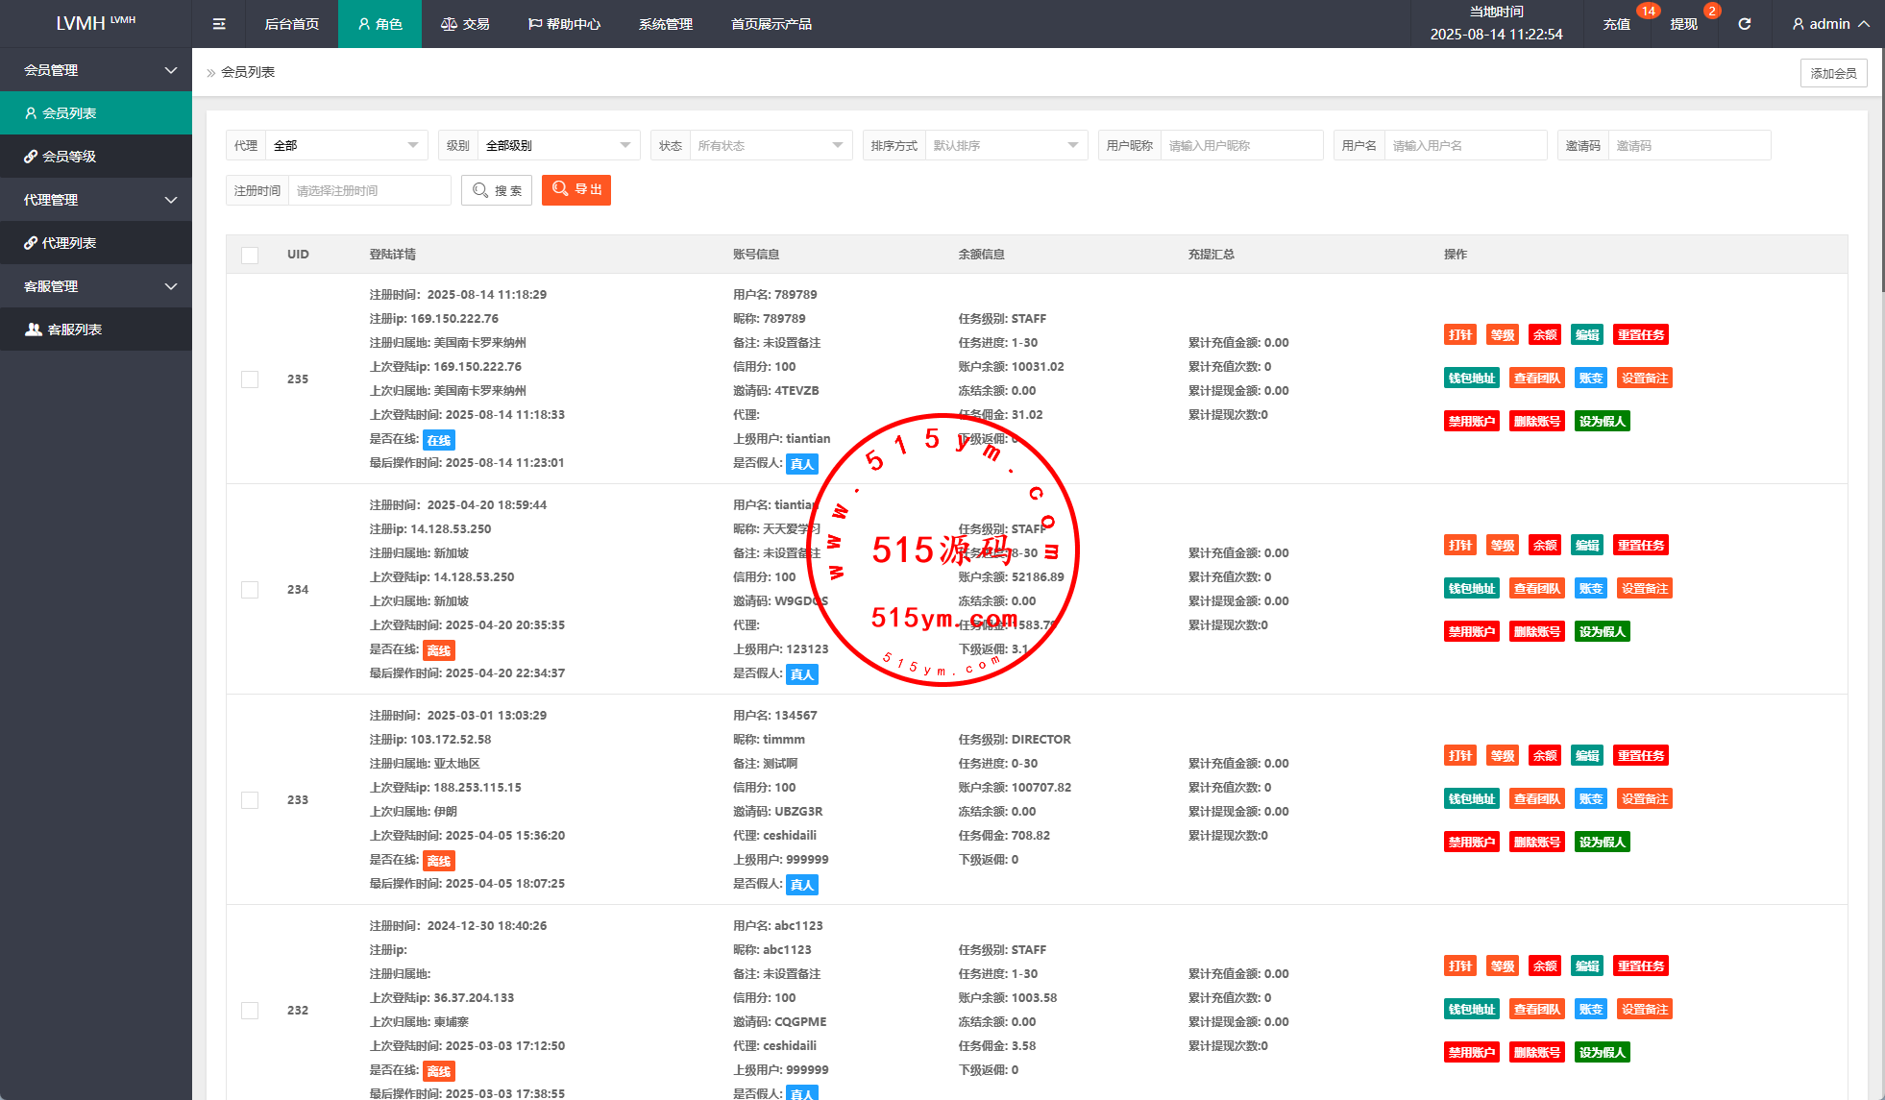Open 客服列表 people icon in sidebar
This screenshot has width=1885, height=1100.
(34, 330)
